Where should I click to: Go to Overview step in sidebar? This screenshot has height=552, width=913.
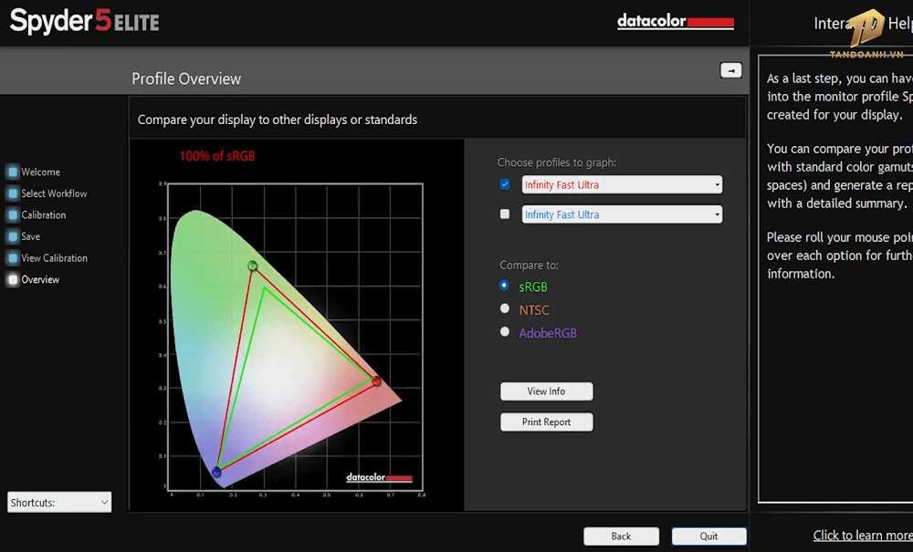point(40,280)
